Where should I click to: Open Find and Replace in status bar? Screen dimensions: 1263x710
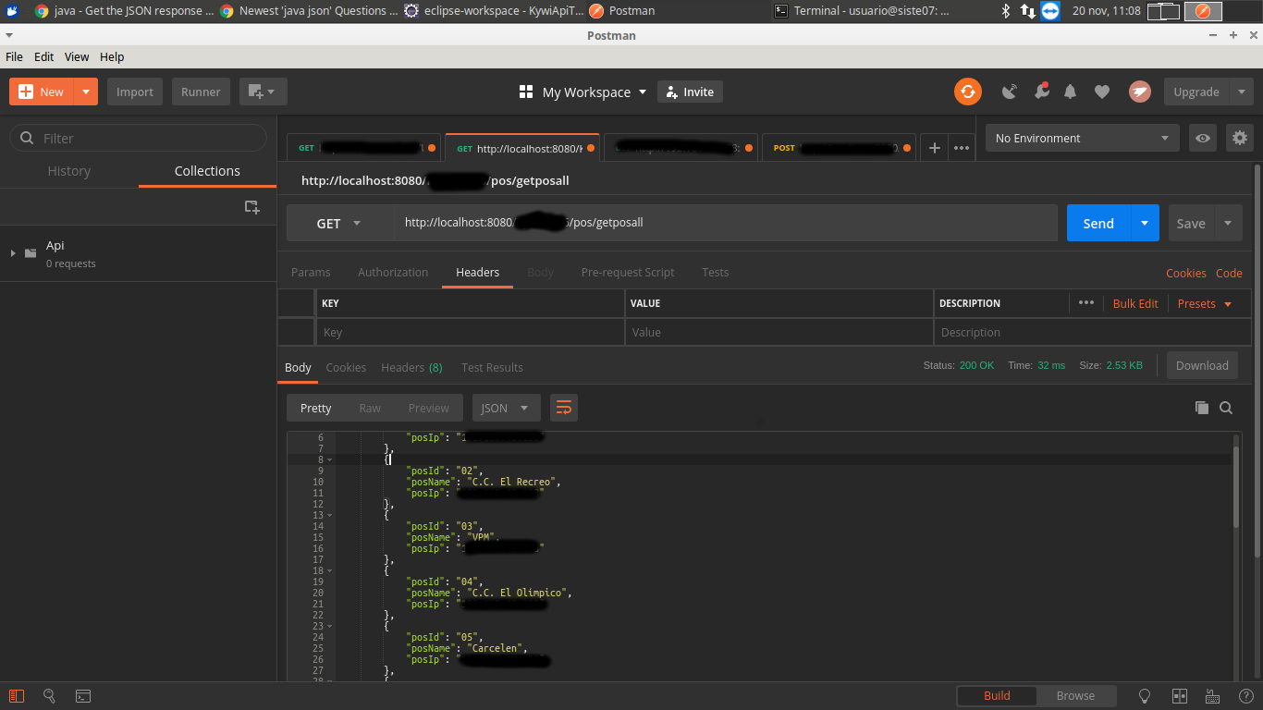pos(49,696)
